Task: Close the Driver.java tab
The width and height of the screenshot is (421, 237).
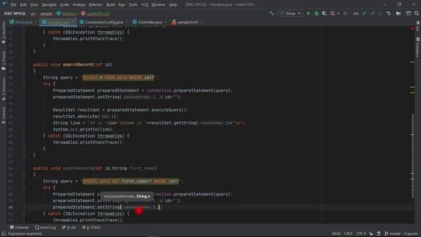Action: [x=36, y=22]
